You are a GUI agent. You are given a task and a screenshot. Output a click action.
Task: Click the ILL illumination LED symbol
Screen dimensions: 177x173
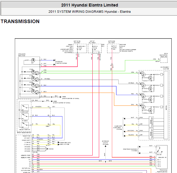(x=33, y=60)
